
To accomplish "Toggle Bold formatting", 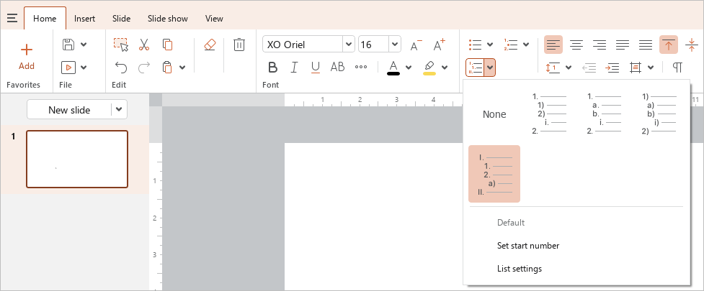I will pos(272,67).
